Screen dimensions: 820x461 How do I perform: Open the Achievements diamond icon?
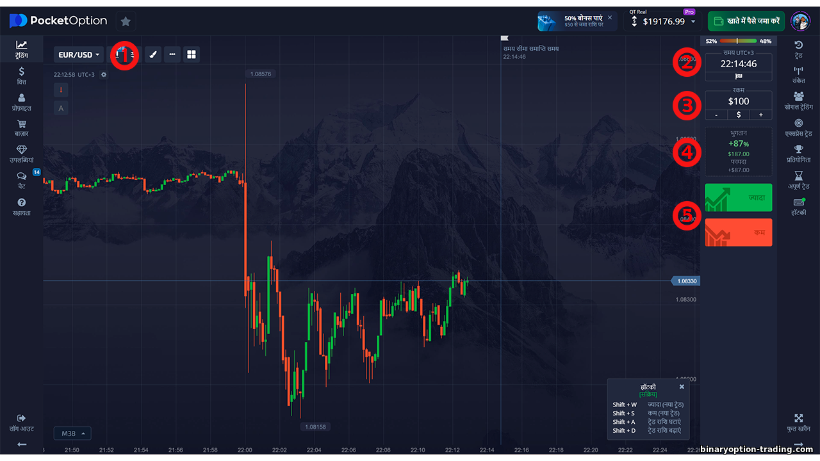click(x=22, y=154)
